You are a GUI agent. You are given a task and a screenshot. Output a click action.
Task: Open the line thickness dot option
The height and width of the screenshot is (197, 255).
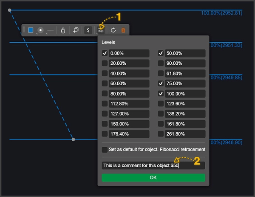tap(40, 30)
